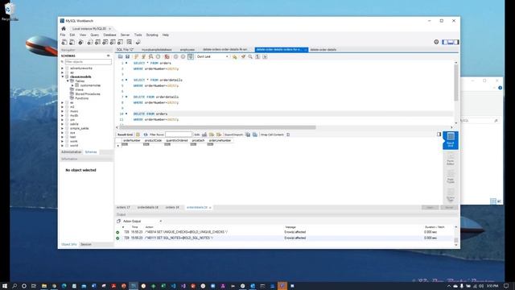The height and width of the screenshot is (290, 515).
Task: Click the gear settings icon at top right
Action: (436, 42)
